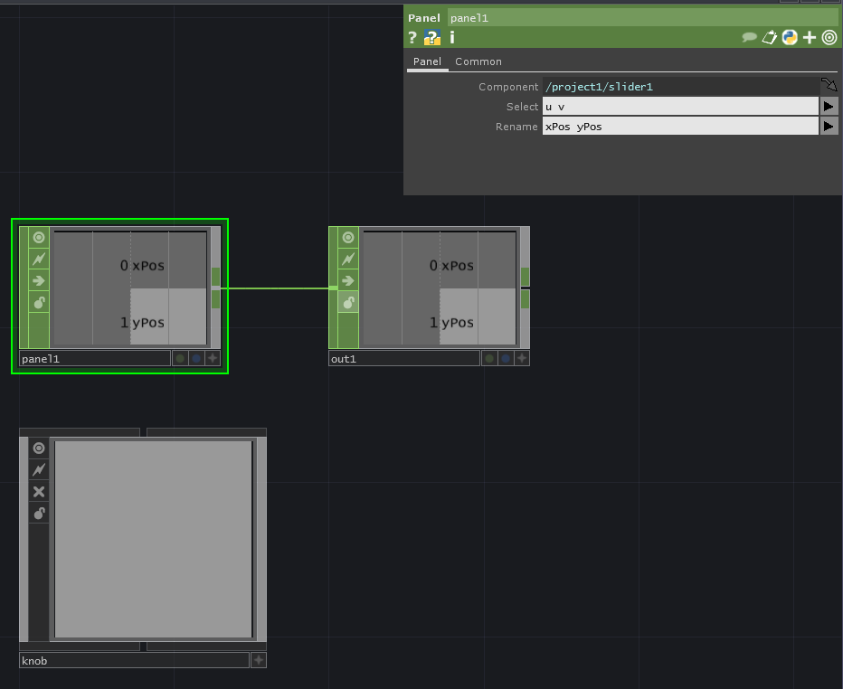Open operator help question mark icon
Image resolution: width=843 pixels, height=689 pixels.
[x=412, y=37]
